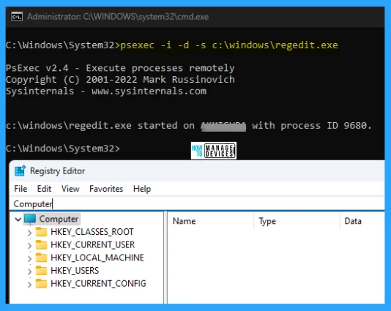
Task: Click the Computer monitor icon in tree
Action: click(30, 219)
